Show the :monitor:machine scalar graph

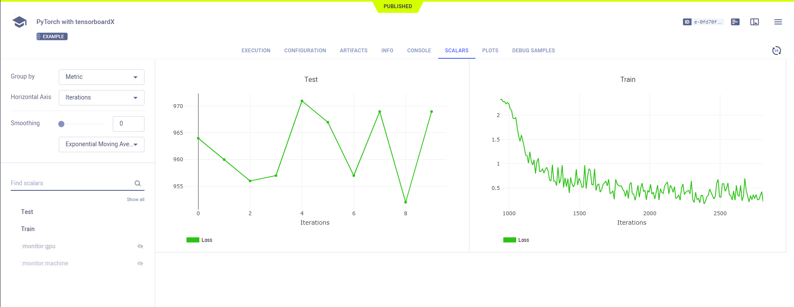pos(140,263)
